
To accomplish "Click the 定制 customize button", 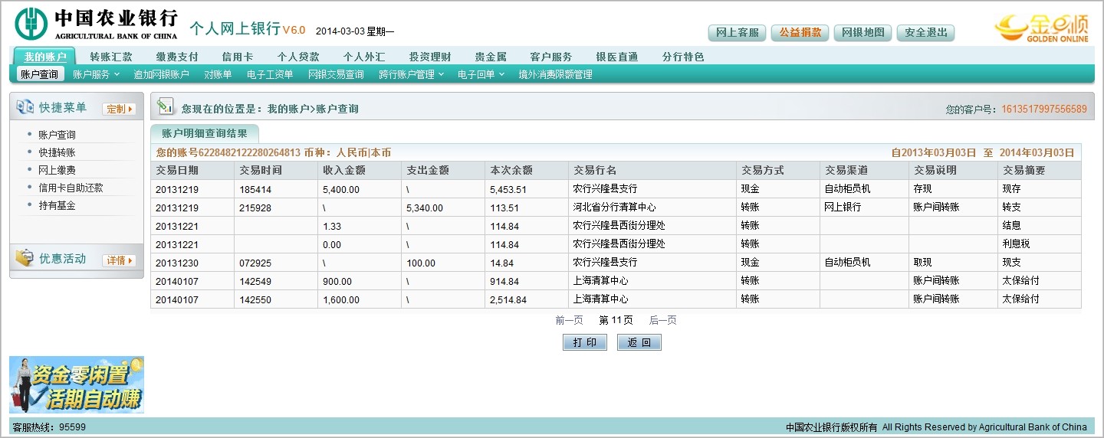I will click(x=119, y=109).
